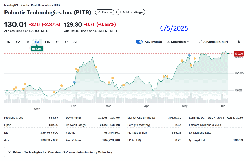
Task: Click the Bid value 129.76 x 600
Action: tap(49, 133)
